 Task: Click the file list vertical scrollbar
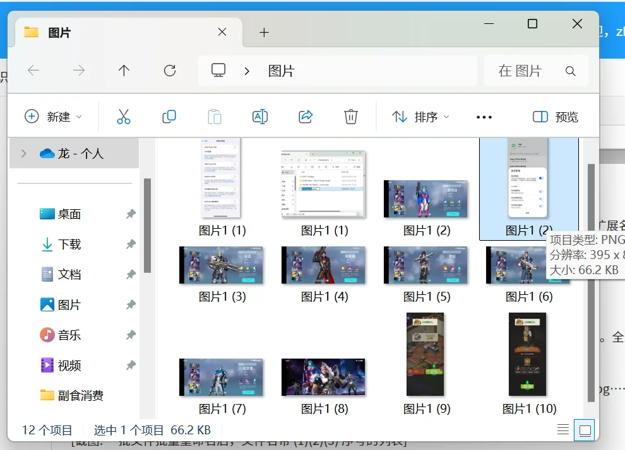pyautogui.click(x=591, y=282)
